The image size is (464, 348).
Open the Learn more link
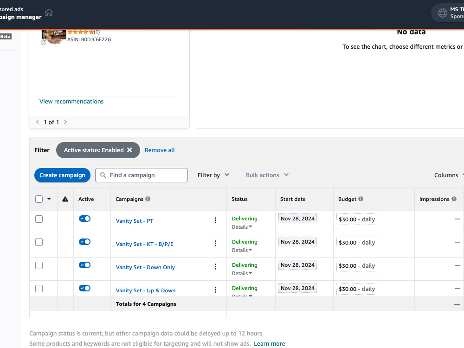[x=269, y=343]
